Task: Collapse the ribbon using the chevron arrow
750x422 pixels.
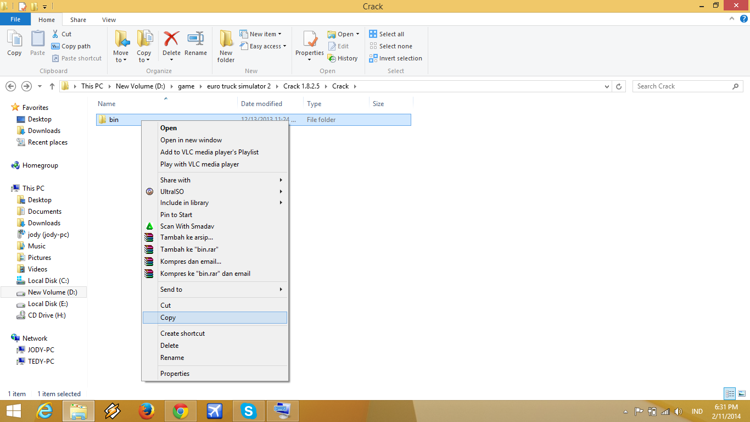Action: [x=732, y=19]
